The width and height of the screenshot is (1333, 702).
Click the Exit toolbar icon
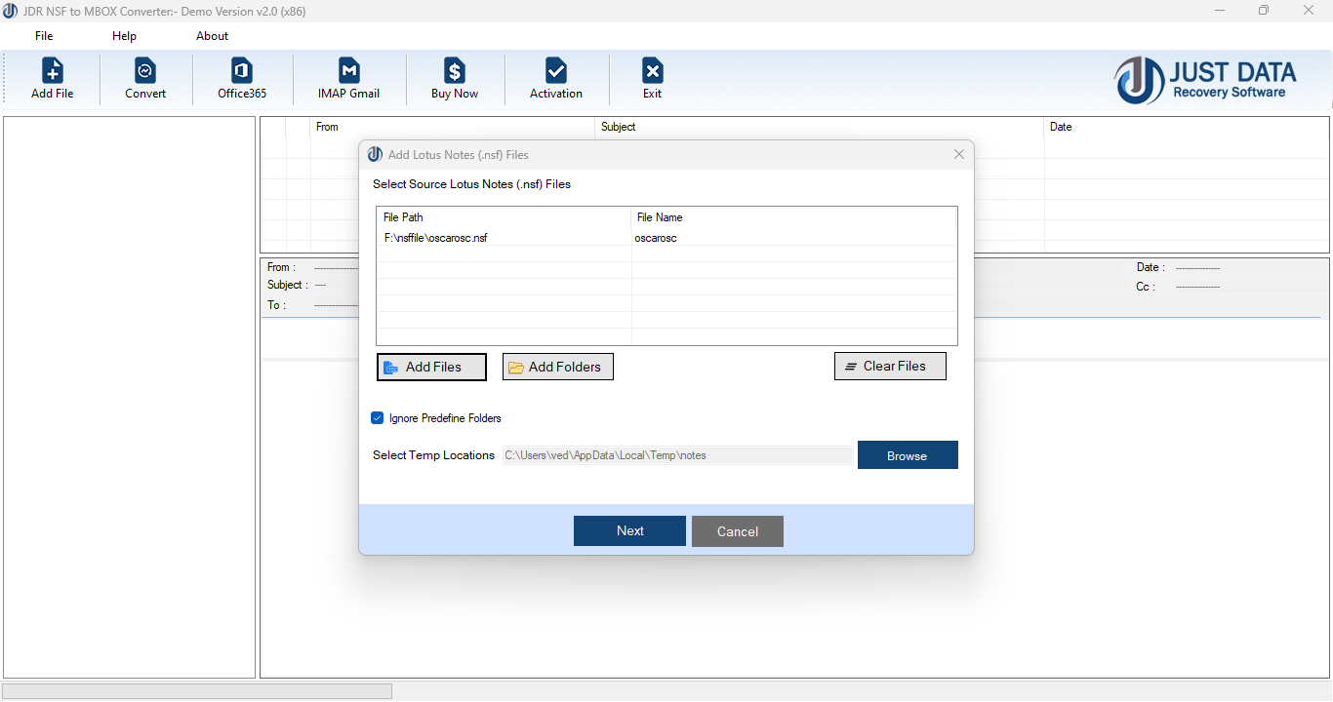click(653, 71)
